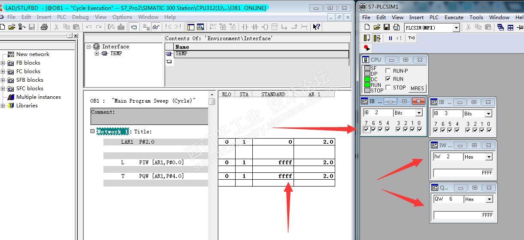Select the L PIW [AR1,P#0.0] statement line

(155, 163)
